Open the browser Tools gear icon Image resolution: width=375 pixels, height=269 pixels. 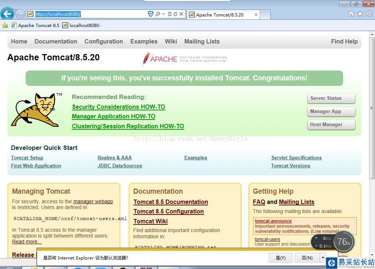click(x=369, y=14)
